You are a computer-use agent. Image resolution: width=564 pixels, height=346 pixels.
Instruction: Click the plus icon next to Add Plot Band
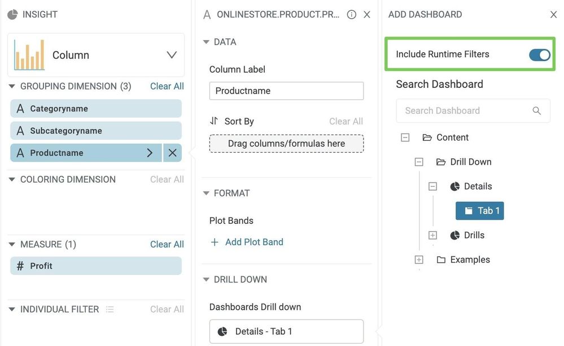click(215, 242)
